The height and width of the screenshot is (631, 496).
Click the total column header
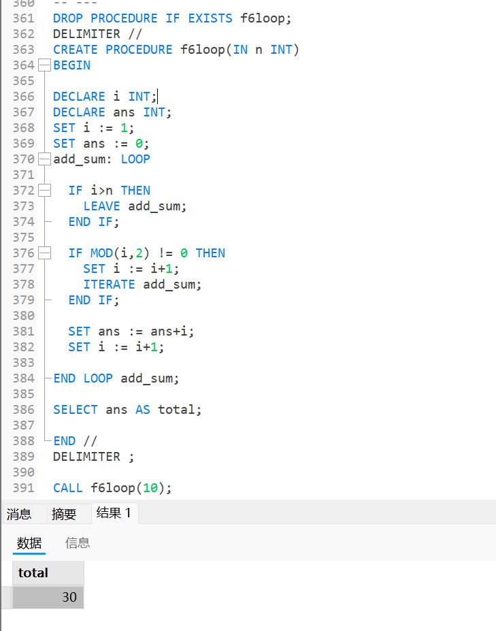click(x=48, y=572)
